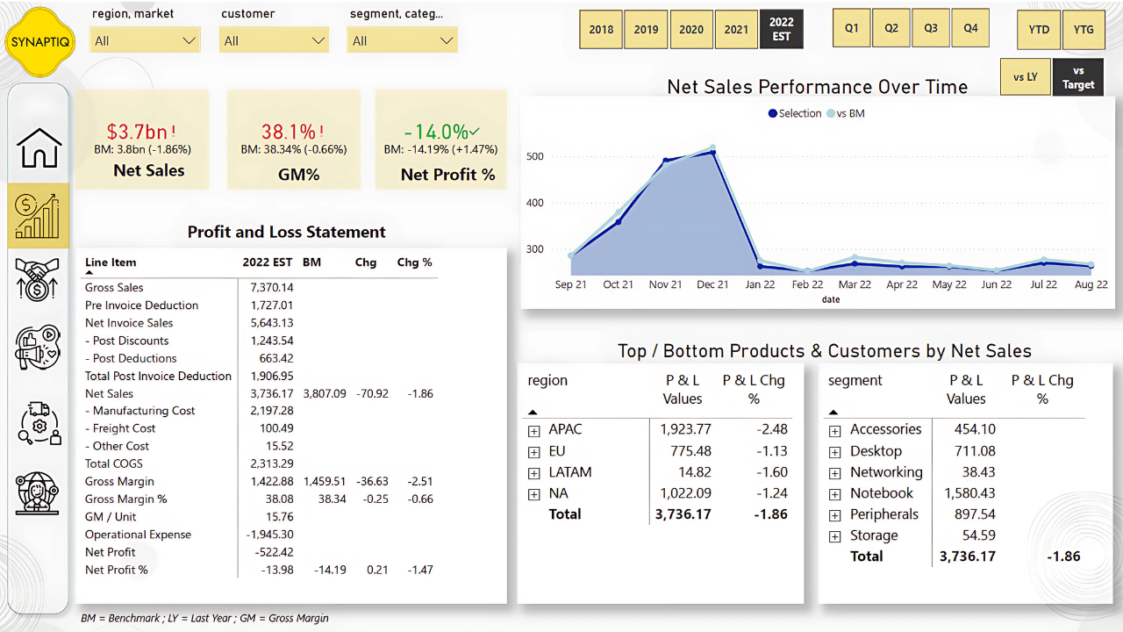Click the Dec 21 peak data point

(712, 152)
